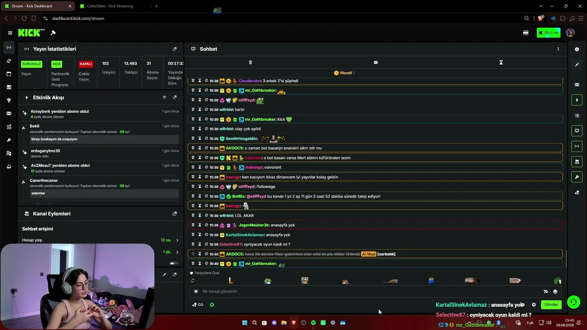Click the hourglass icon in chat toolbar
The width and height of the screenshot is (587, 330).
point(501,62)
